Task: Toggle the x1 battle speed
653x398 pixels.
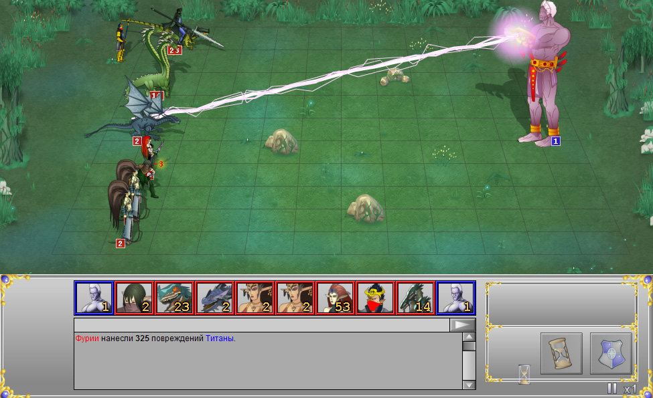Action: 630,389
